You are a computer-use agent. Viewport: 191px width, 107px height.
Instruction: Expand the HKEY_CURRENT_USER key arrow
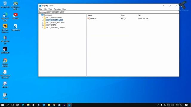[x=42, y=20]
